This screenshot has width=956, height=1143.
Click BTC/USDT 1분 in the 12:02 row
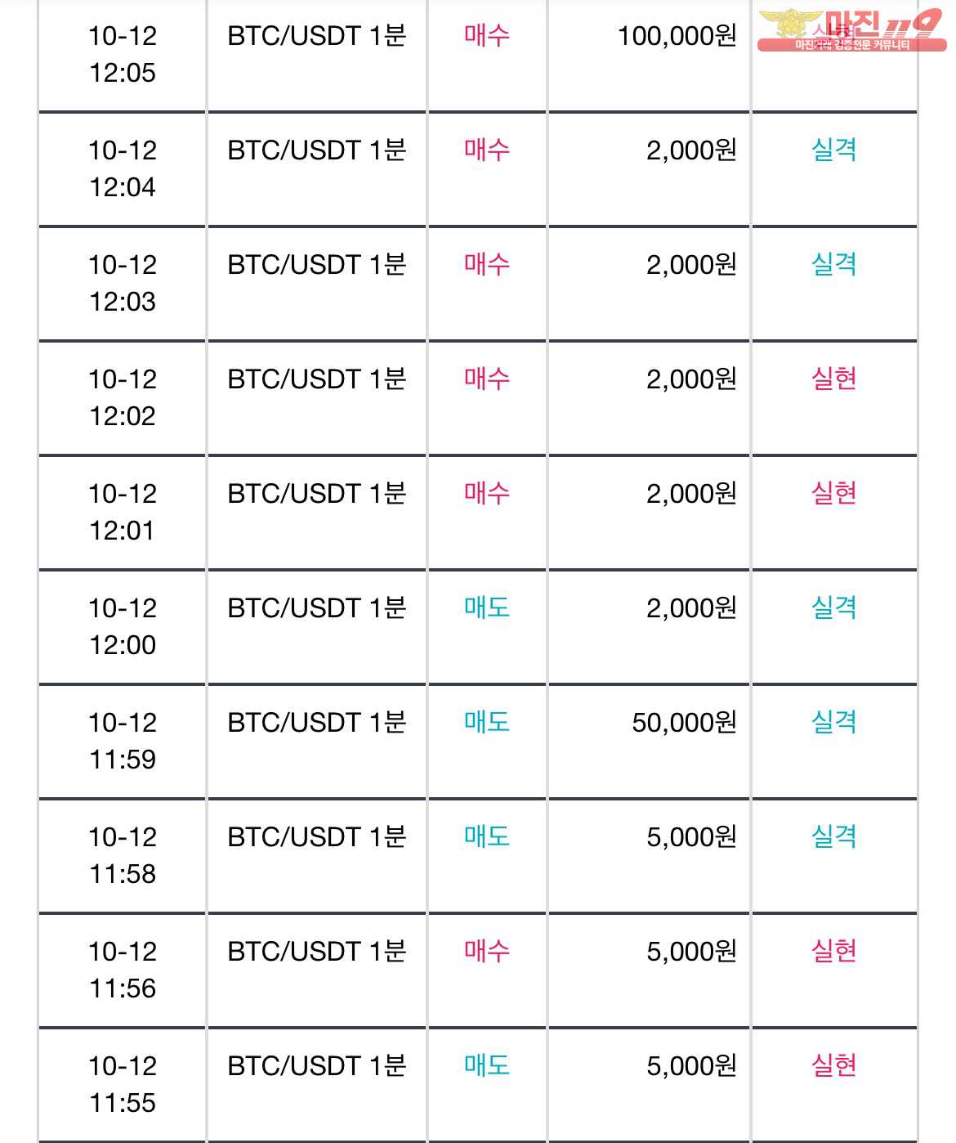coord(317,379)
